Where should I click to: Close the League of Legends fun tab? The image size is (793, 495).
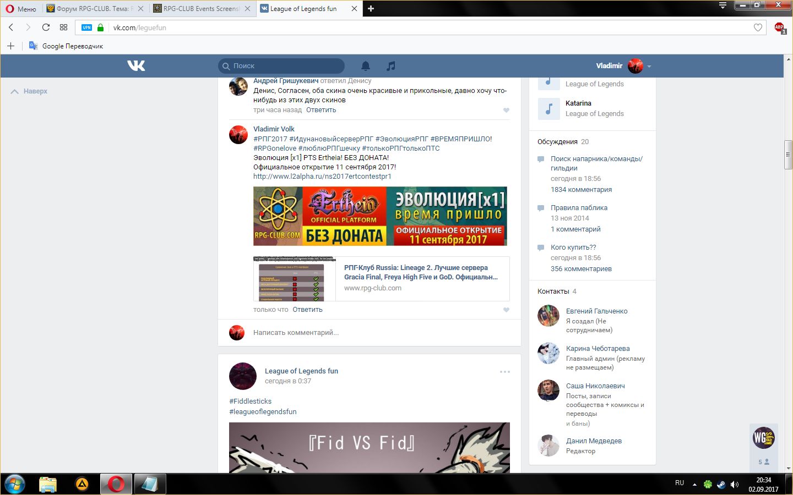pyautogui.click(x=354, y=9)
